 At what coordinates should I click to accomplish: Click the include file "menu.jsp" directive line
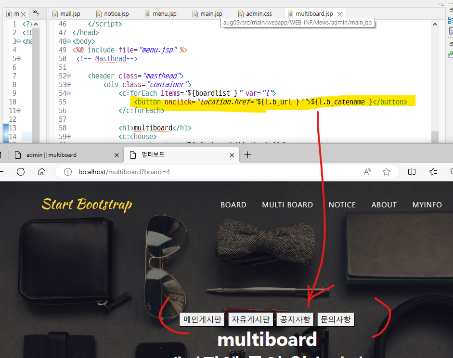tap(129, 50)
